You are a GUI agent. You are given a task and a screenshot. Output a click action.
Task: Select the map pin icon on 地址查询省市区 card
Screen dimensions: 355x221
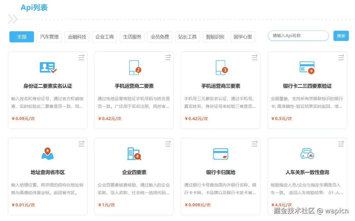[x=47, y=154]
